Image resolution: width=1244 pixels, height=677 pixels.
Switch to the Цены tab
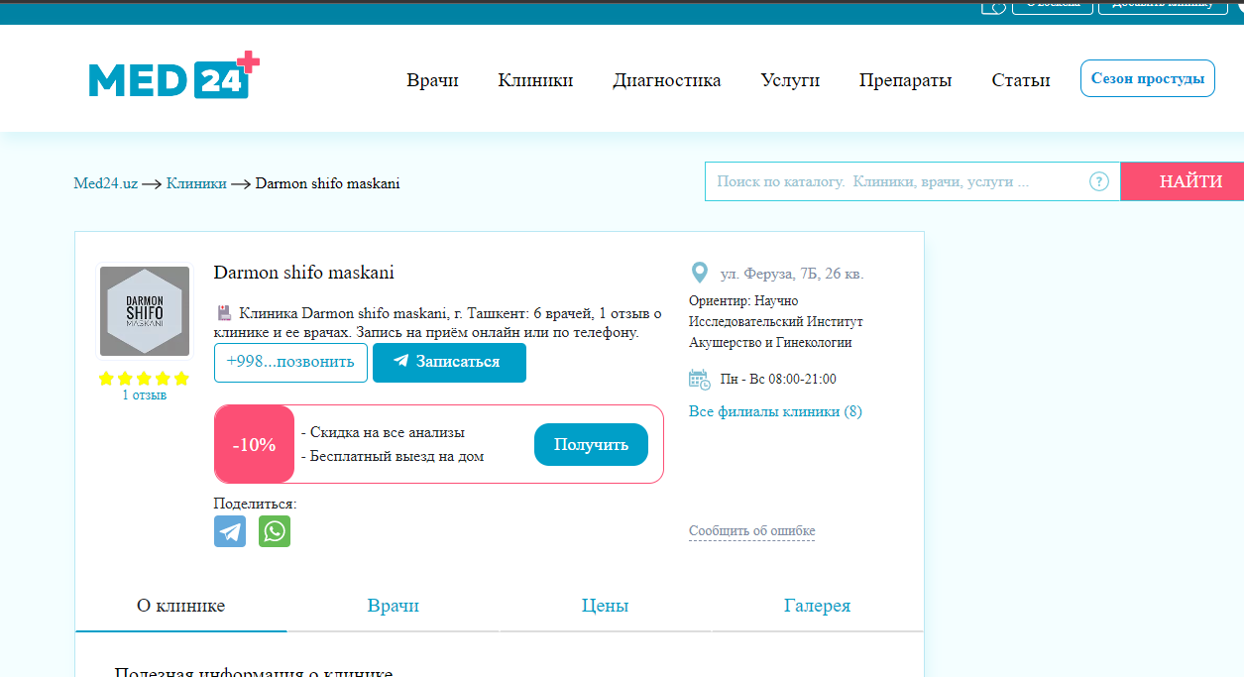[605, 607]
